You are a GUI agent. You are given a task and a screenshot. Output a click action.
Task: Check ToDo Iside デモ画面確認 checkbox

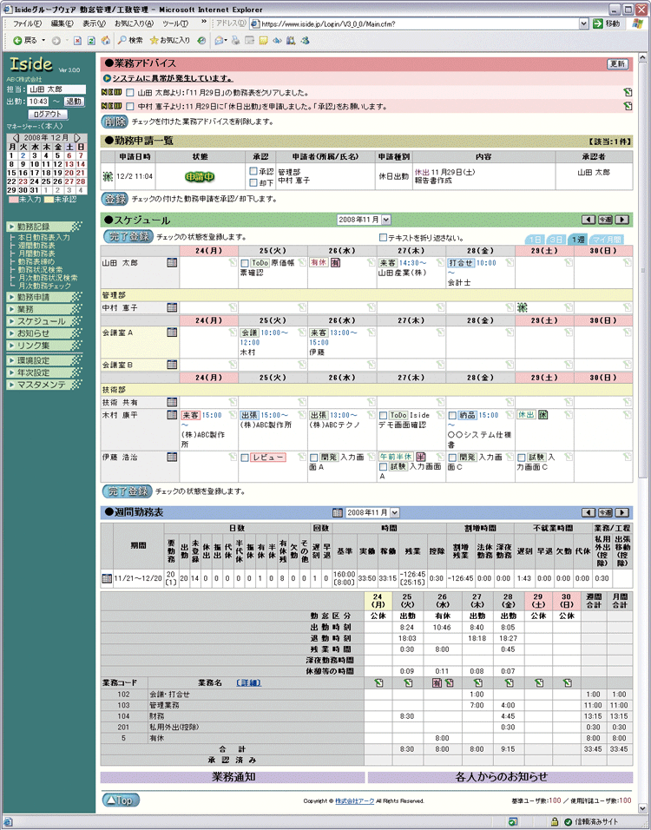(383, 416)
